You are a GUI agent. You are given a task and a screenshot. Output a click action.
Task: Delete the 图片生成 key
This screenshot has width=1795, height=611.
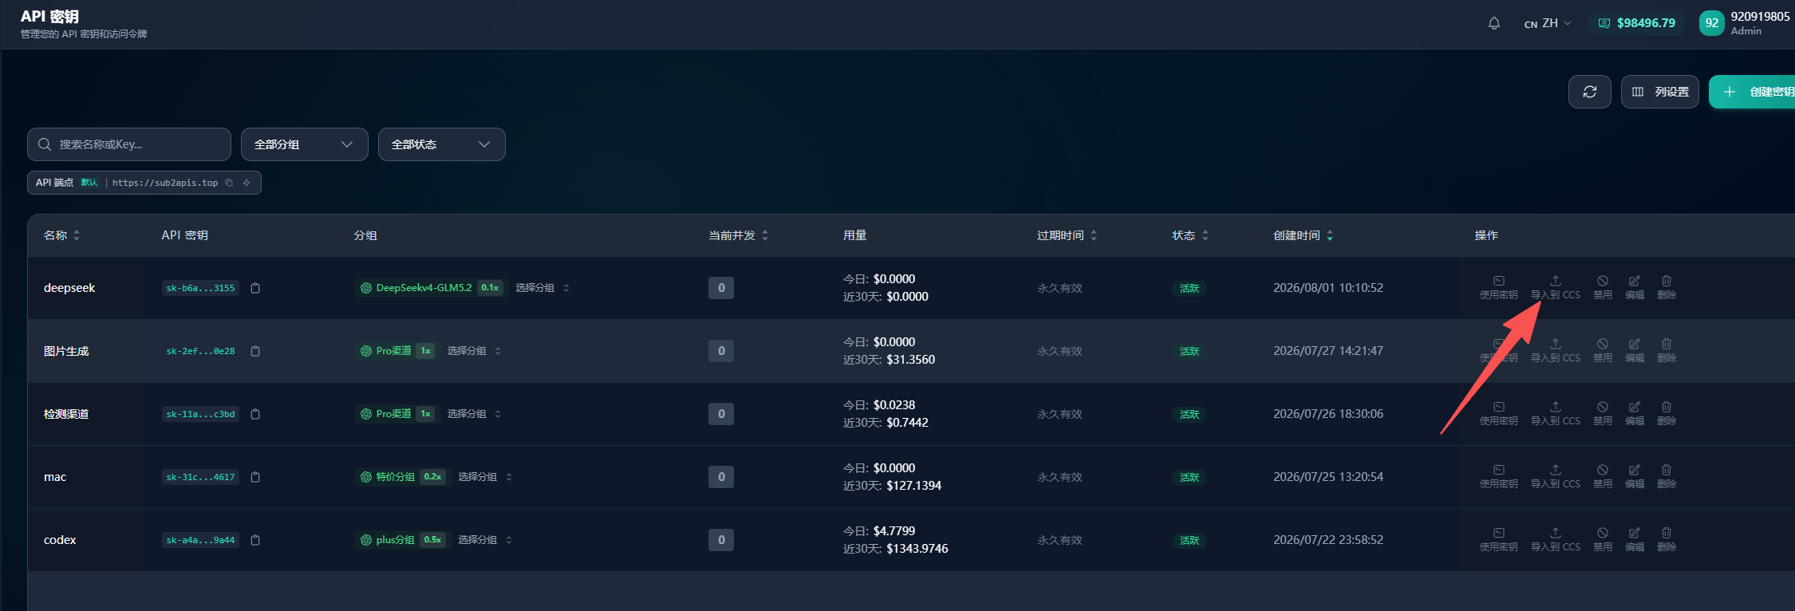coord(1667,351)
